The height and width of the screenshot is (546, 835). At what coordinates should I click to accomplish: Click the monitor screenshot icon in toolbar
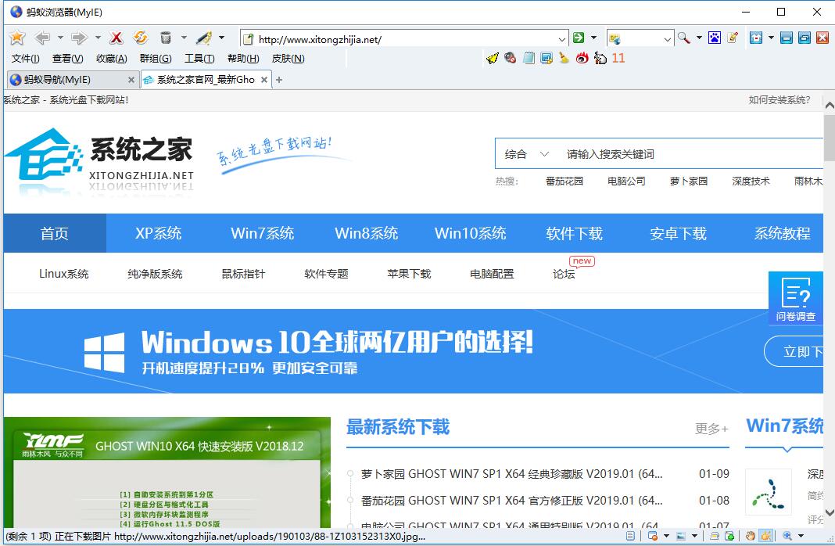[547, 58]
